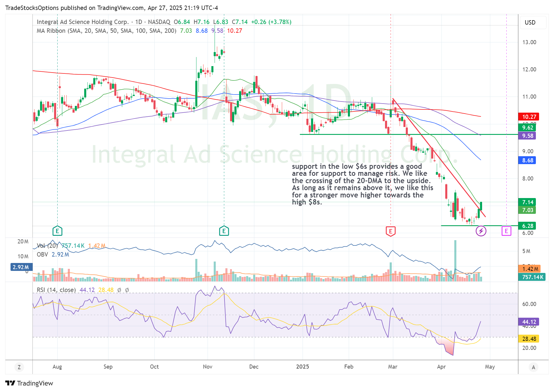The height and width of the screenshot is (392, 554).
Task: Click the SMA 200 value 10.27 in legend
Action: [x=234, y=31]
